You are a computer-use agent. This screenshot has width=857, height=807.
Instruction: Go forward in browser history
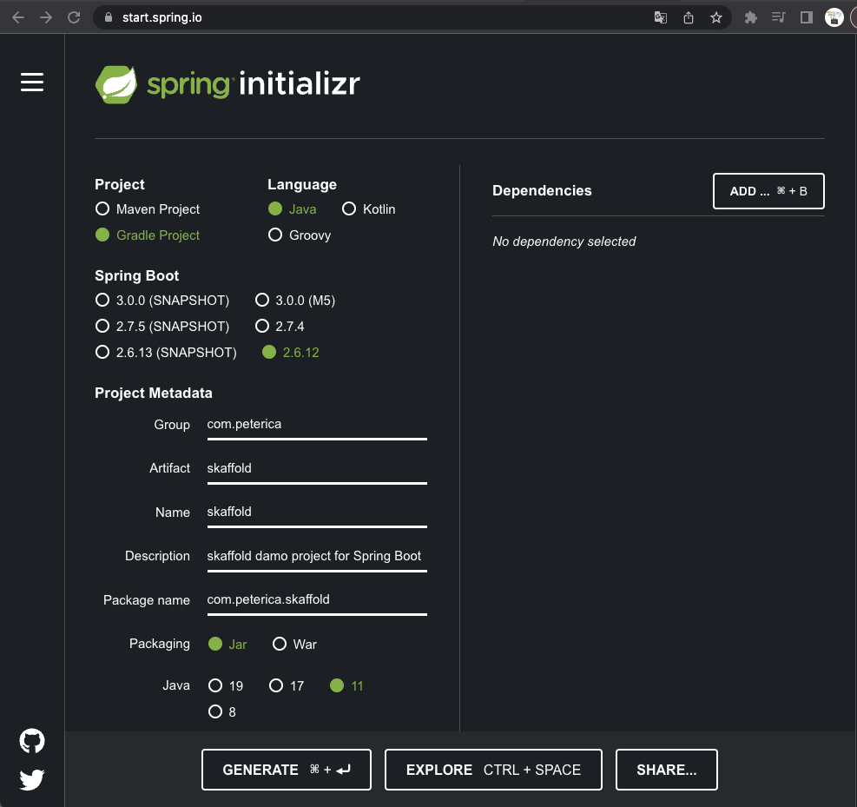(x=47, y=17)
